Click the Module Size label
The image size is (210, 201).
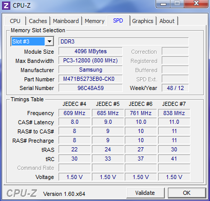[x=39, y=52]
